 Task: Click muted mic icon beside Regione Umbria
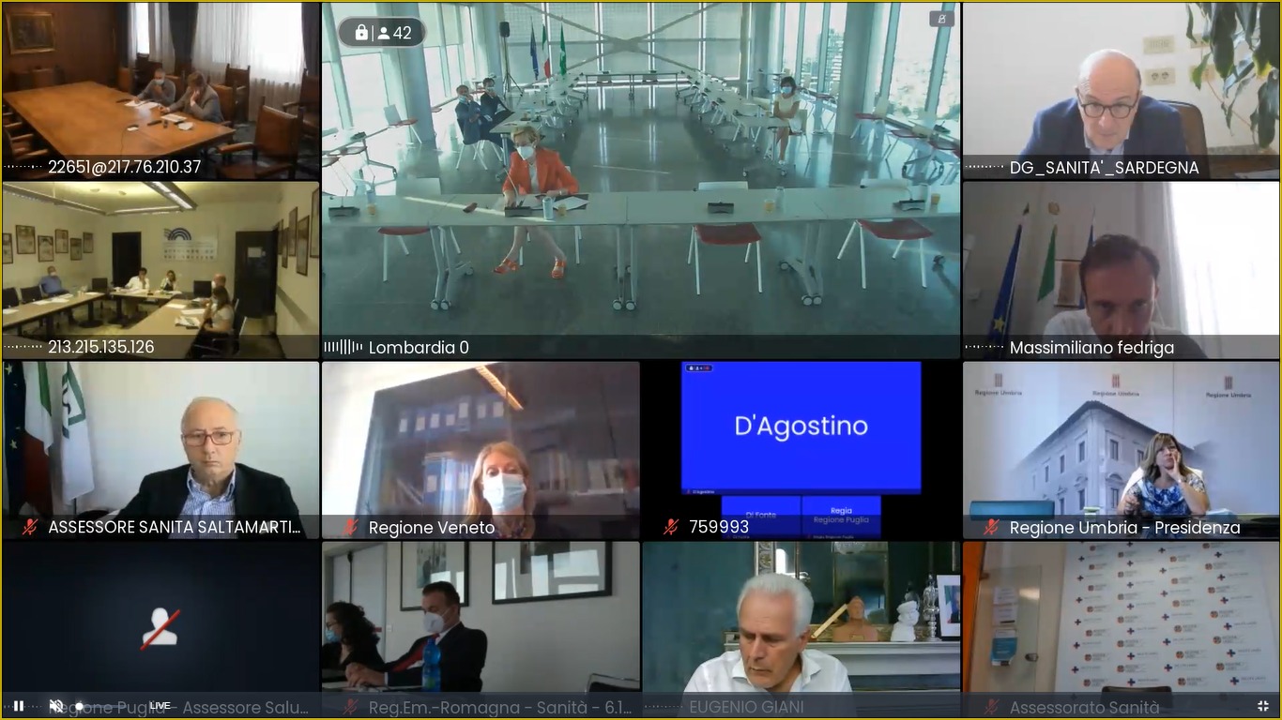coord(991,527)
